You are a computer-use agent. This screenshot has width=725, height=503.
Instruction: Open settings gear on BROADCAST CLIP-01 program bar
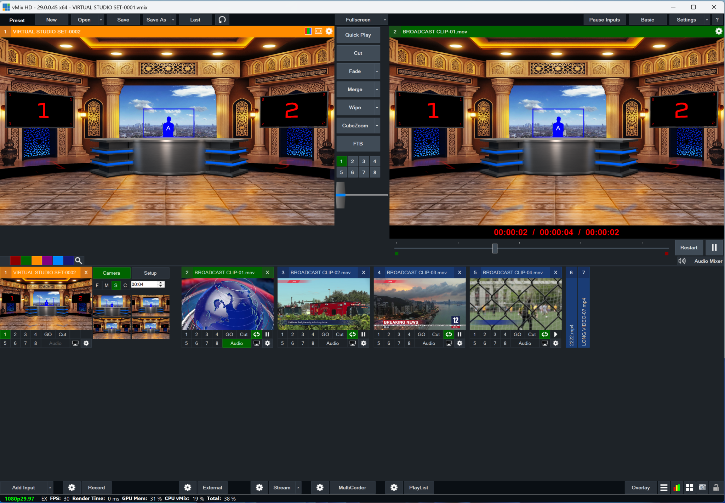(x=719, y=31)
